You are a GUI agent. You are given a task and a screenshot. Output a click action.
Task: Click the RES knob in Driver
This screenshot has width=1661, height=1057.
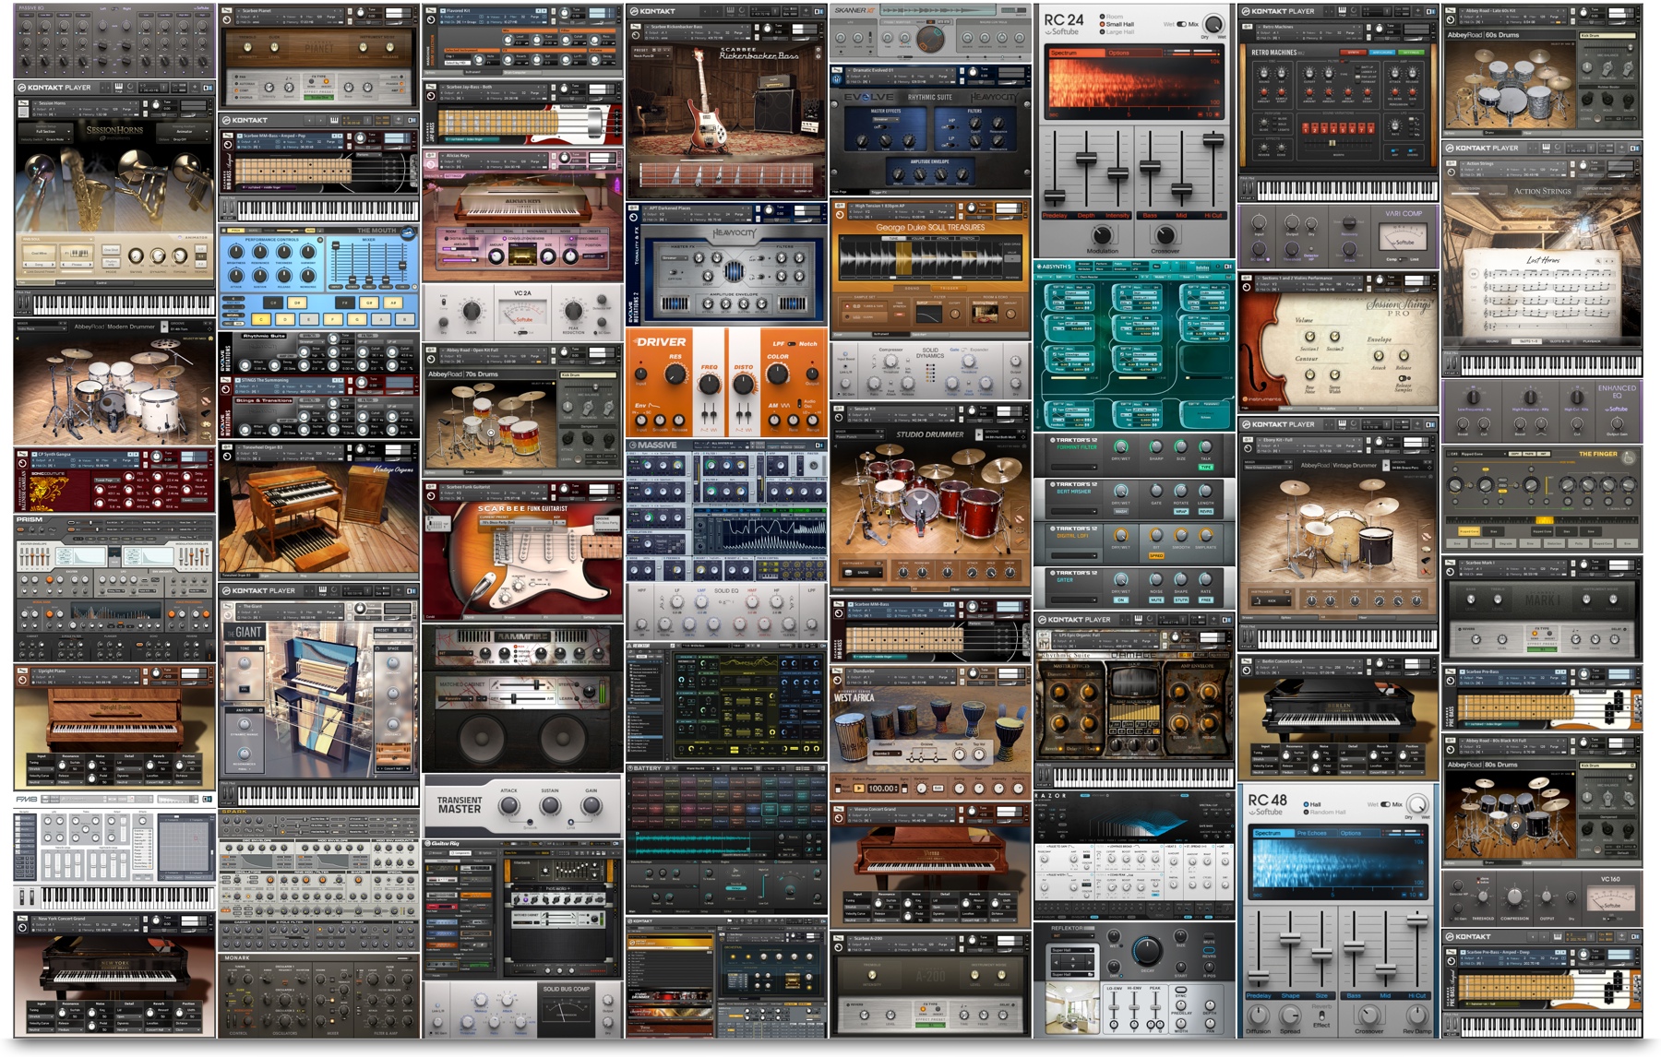tap(675, 374)
